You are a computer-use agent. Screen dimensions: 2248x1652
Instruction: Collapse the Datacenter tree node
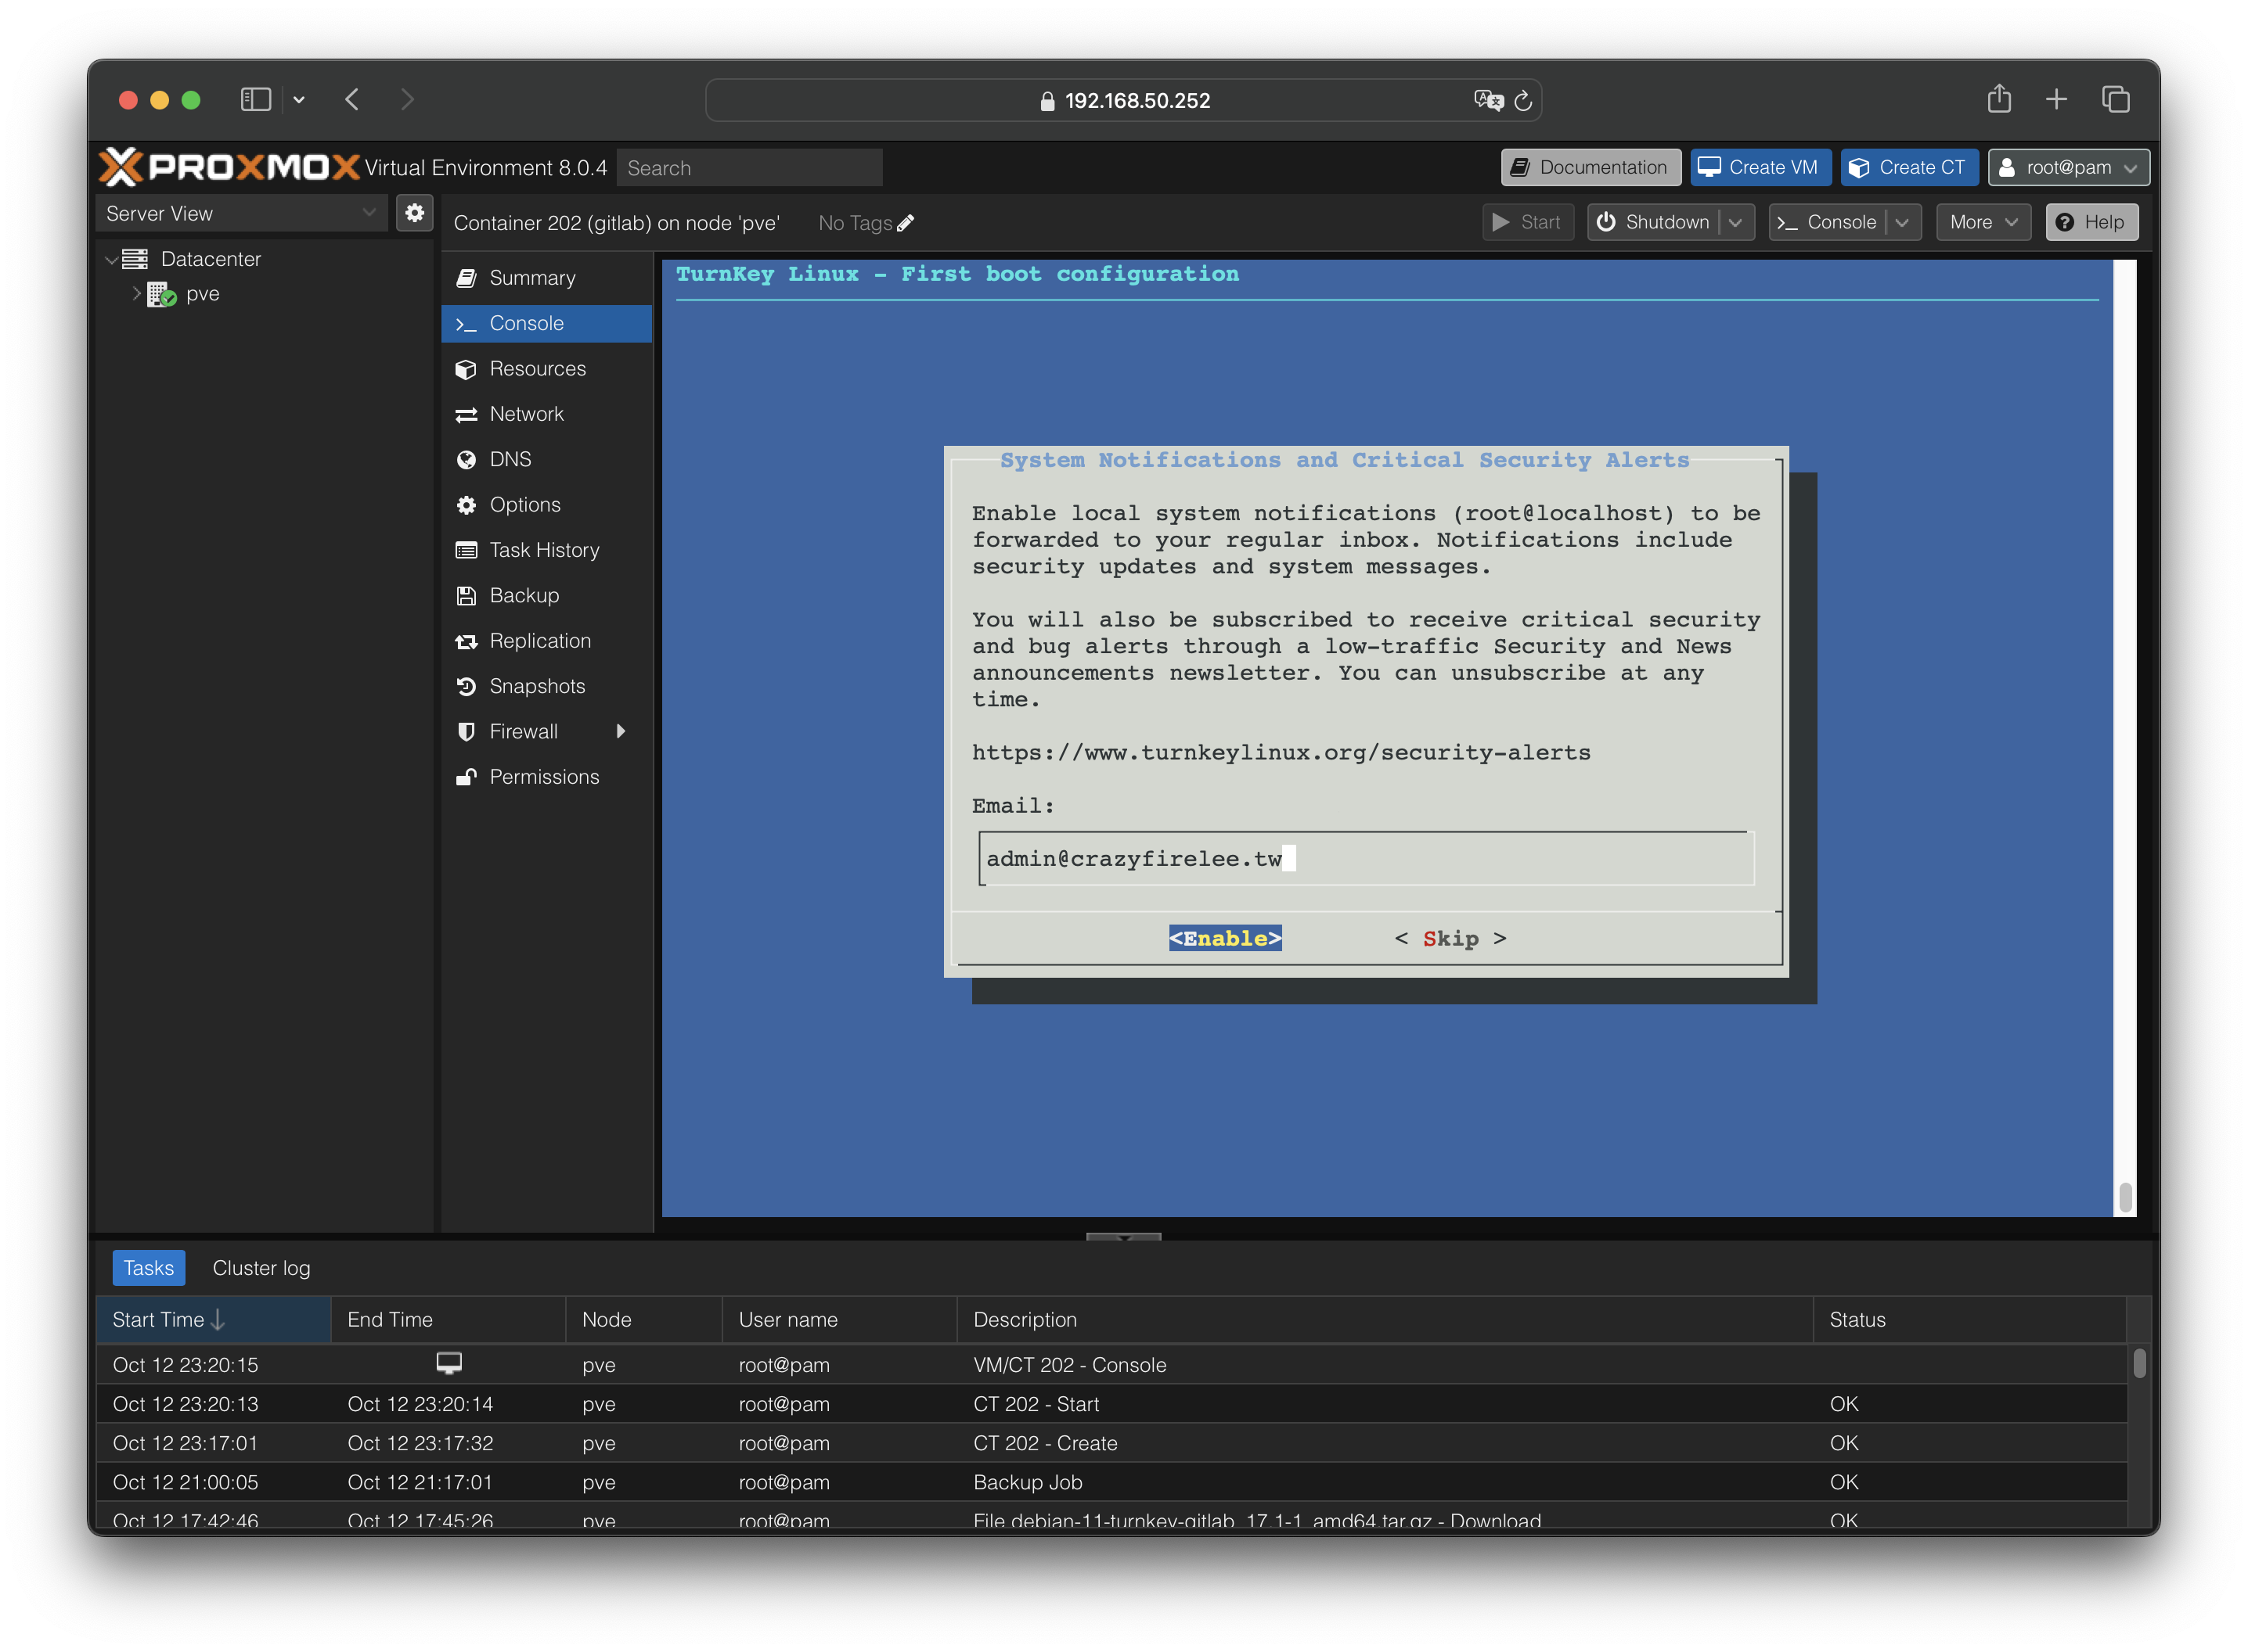[x=111, y=259]
